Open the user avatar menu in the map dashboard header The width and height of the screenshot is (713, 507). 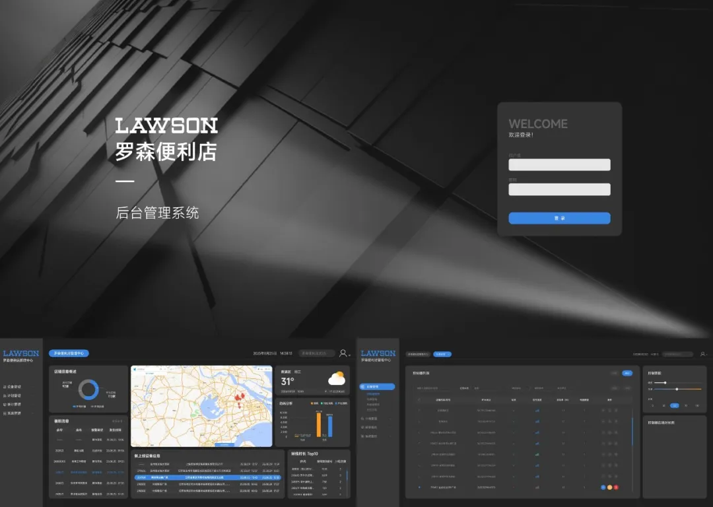(x=344, y=353)
